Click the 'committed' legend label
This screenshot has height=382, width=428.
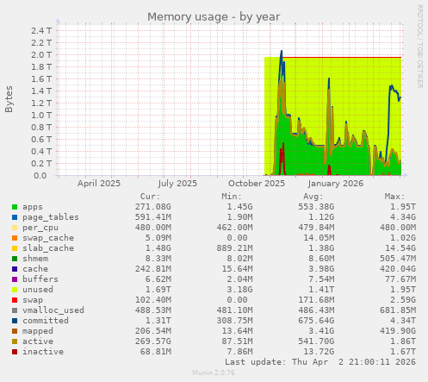click(46, 321)
